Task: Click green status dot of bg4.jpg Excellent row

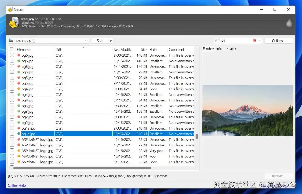Action: pos(19,94)
